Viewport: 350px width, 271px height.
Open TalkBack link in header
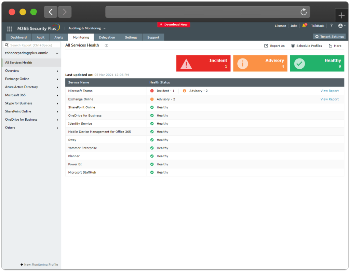tap(318, 26)
